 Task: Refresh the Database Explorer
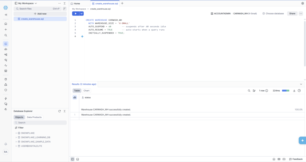coord(59,111)
